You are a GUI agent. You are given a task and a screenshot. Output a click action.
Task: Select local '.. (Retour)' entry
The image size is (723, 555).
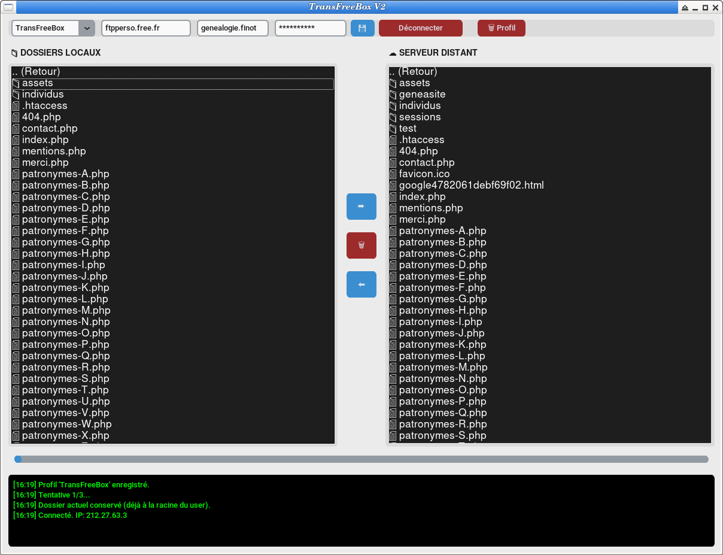[173, 72]
